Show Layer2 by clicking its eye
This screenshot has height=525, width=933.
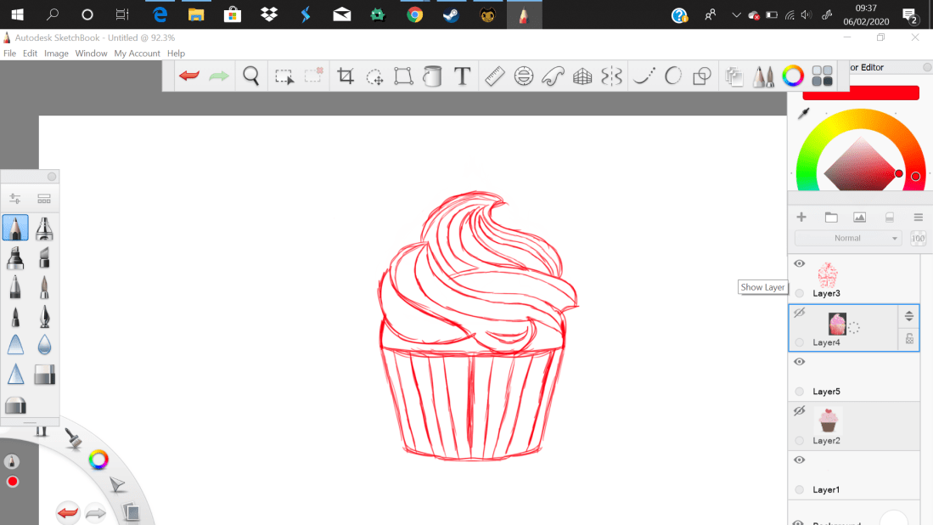point(799,411)
